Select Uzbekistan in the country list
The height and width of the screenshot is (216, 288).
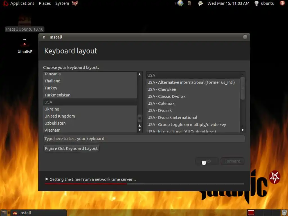point(90,123)
